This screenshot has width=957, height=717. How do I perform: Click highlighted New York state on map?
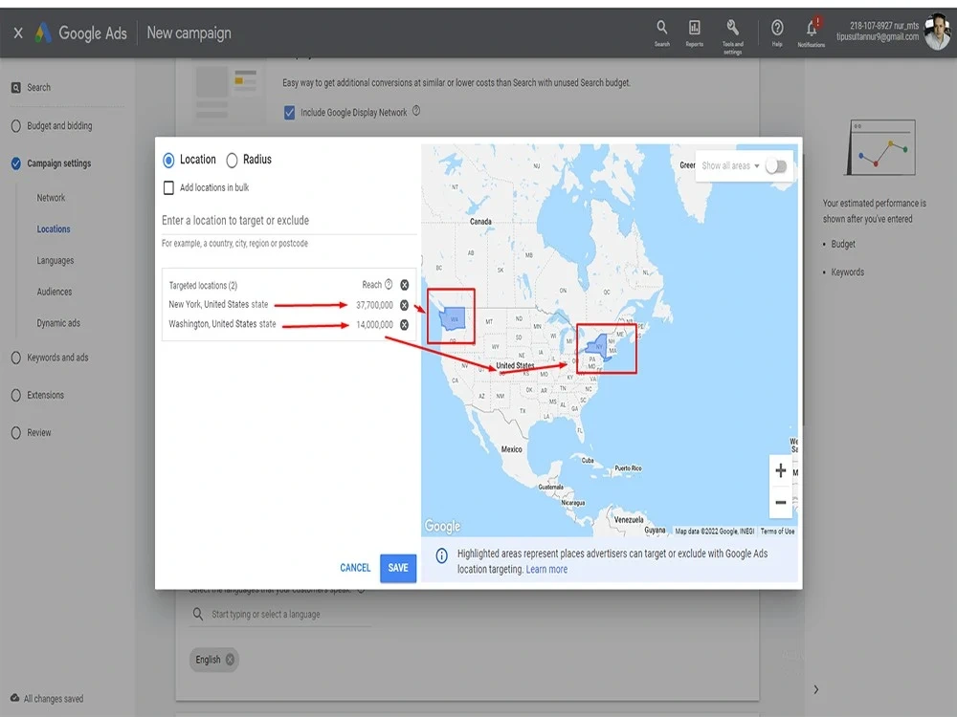(599, 346)
